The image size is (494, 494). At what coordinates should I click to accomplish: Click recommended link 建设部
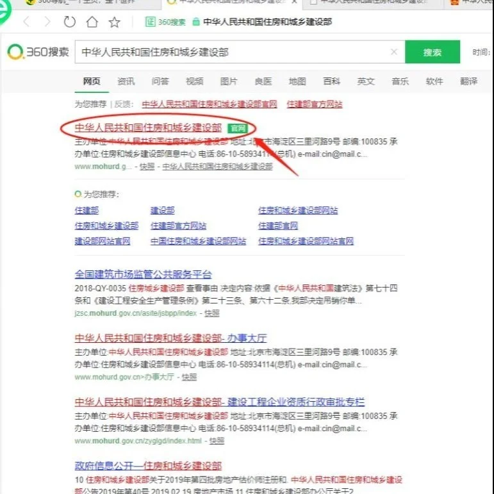pos(163,210)
